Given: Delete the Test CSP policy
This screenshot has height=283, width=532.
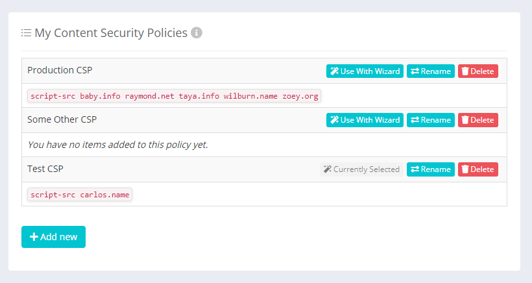Looking at the screenshot, I should point(478,169).
